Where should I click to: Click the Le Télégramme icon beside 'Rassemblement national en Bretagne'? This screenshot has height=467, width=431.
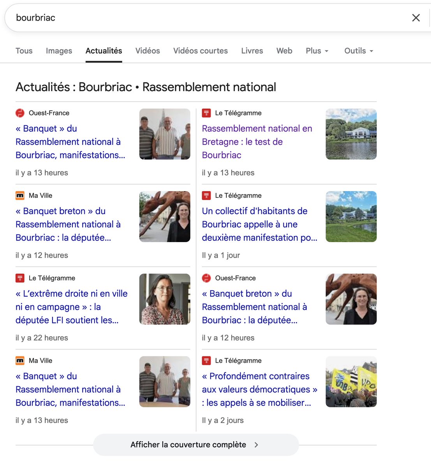tap(206, 113)
